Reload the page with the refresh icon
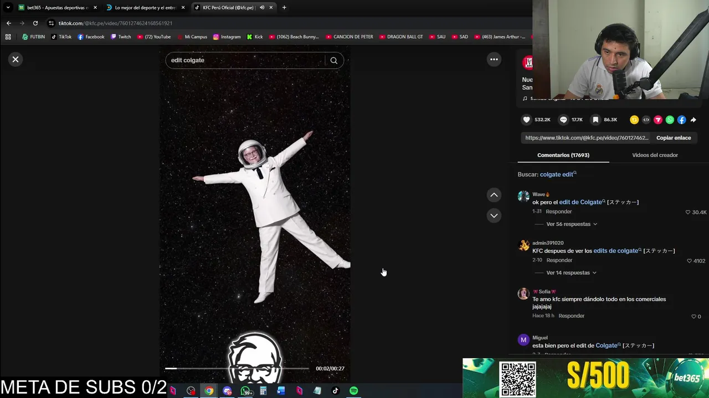Image resolution: width=709 pixels, height=398 pixels. pyautogui.click(x=35, y=23)
